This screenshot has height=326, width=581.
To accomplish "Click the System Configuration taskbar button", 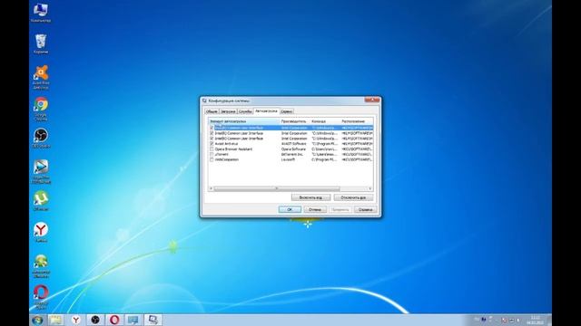I will pyautogui.click(x=153, y=320).
